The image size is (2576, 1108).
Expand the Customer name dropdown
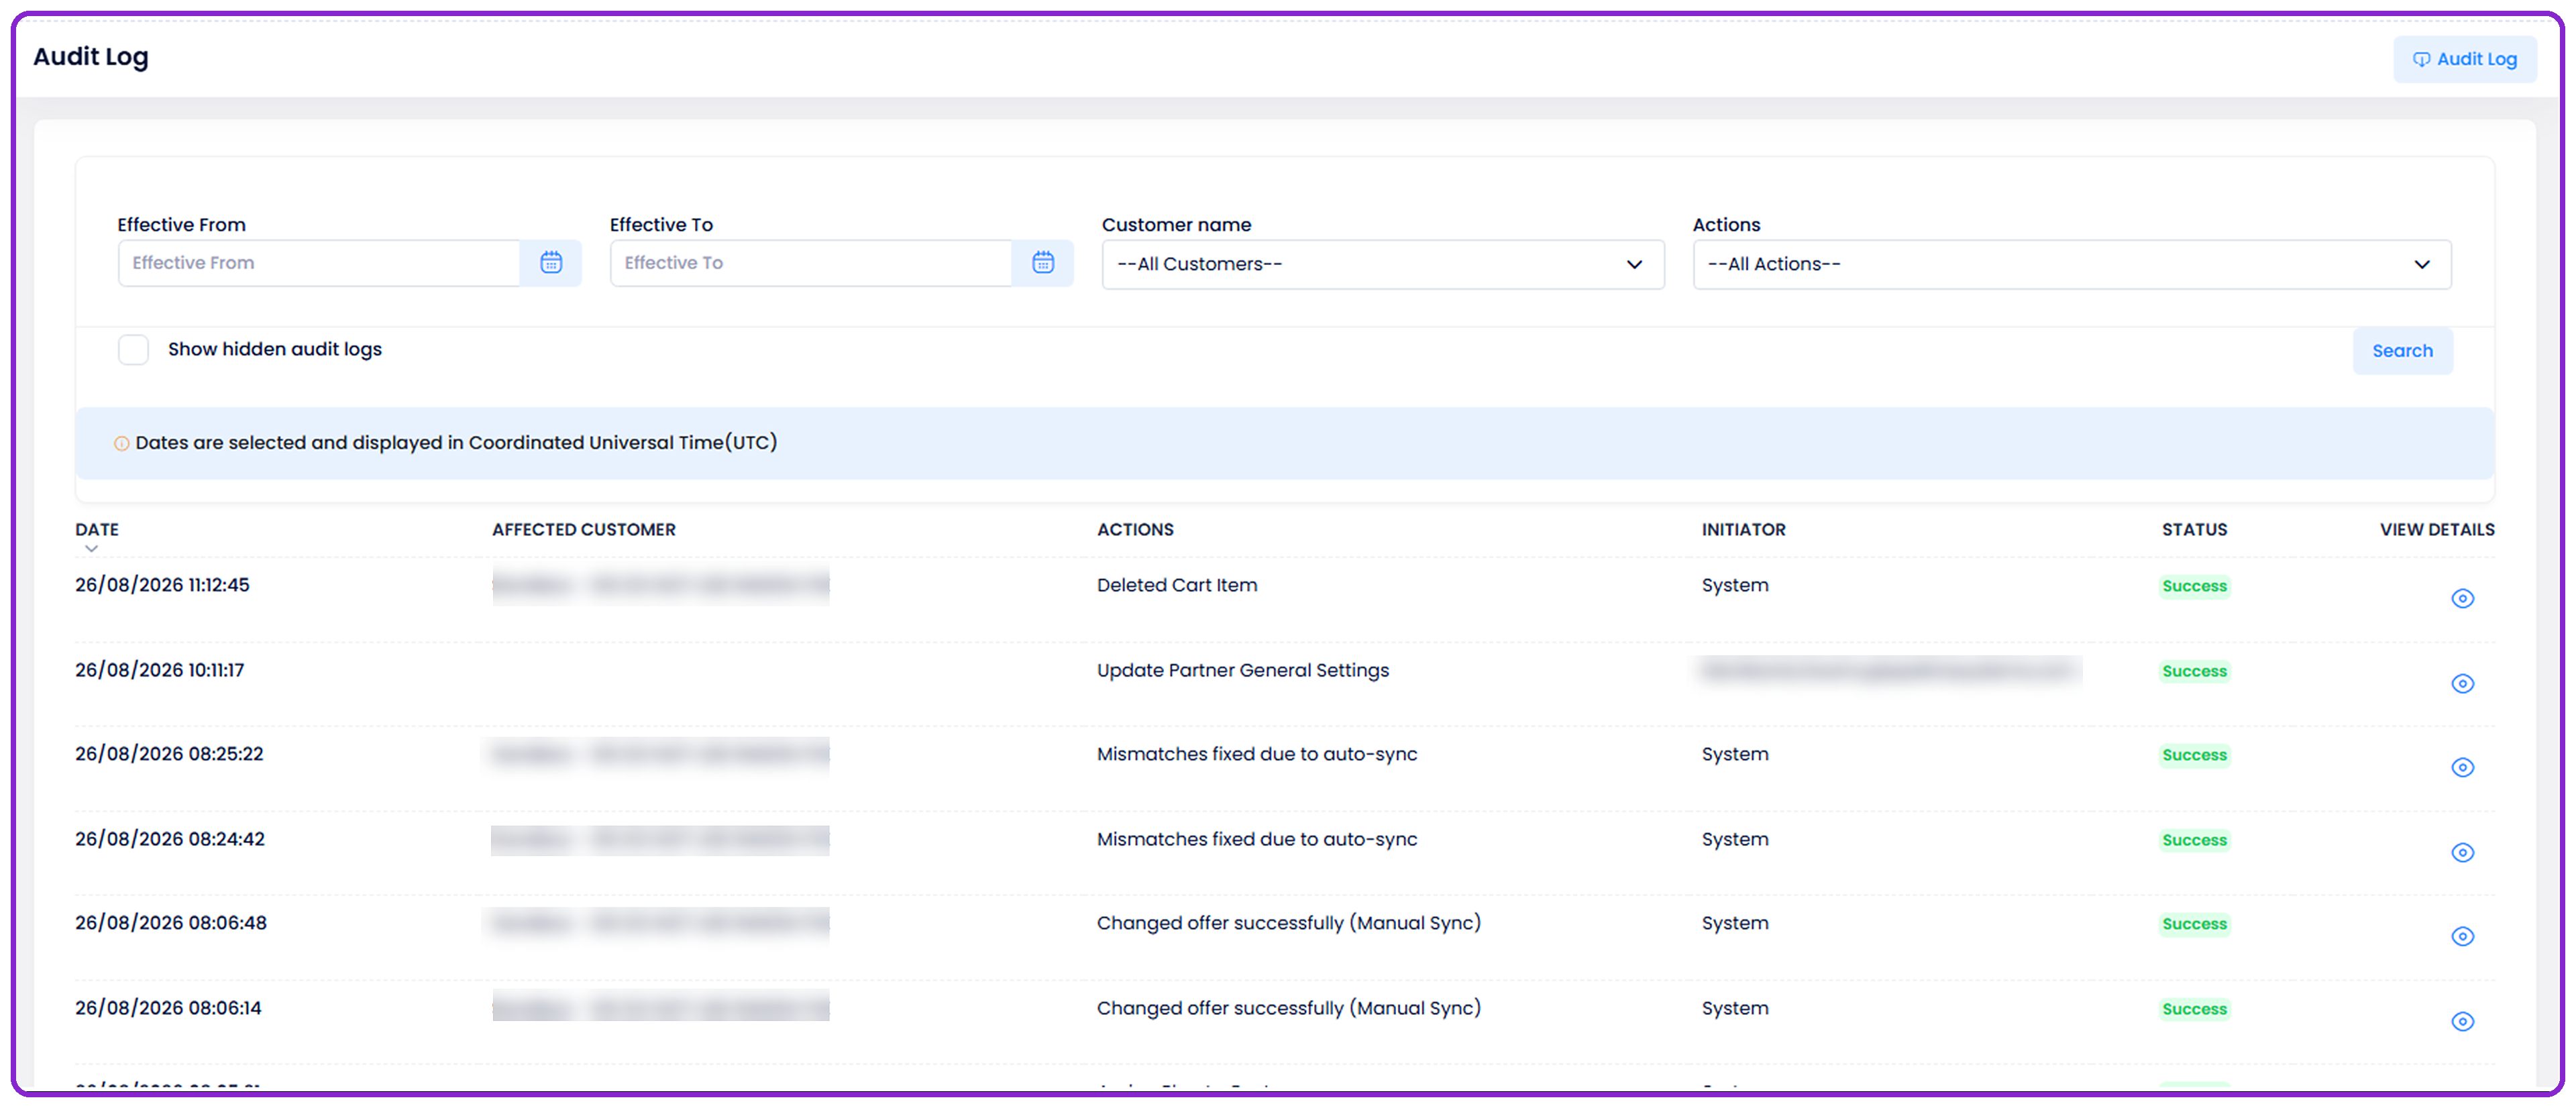coord(1383,264)
